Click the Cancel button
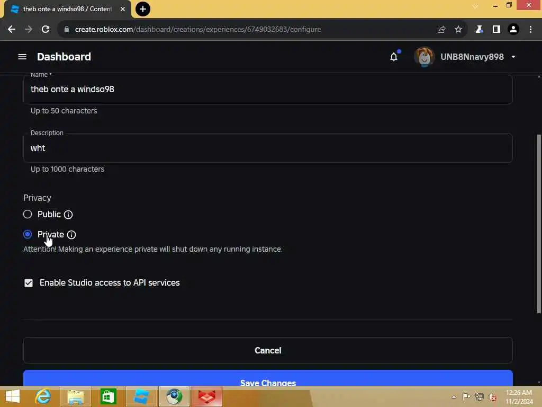542x407 pixels. coord(268,350)
